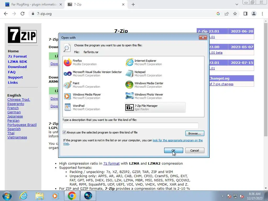
Task: Open the 23.00 beta download link
Action: pyautogui.click(x=216, y=53)
